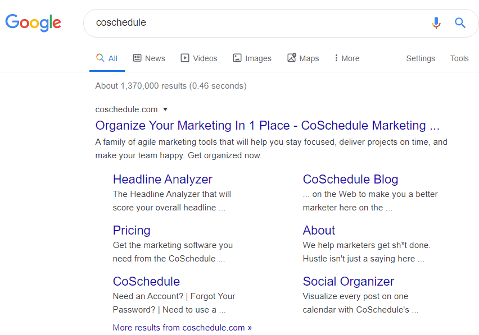
Task: Click More results from coschedule.com
Action: (x=182, y=327)
